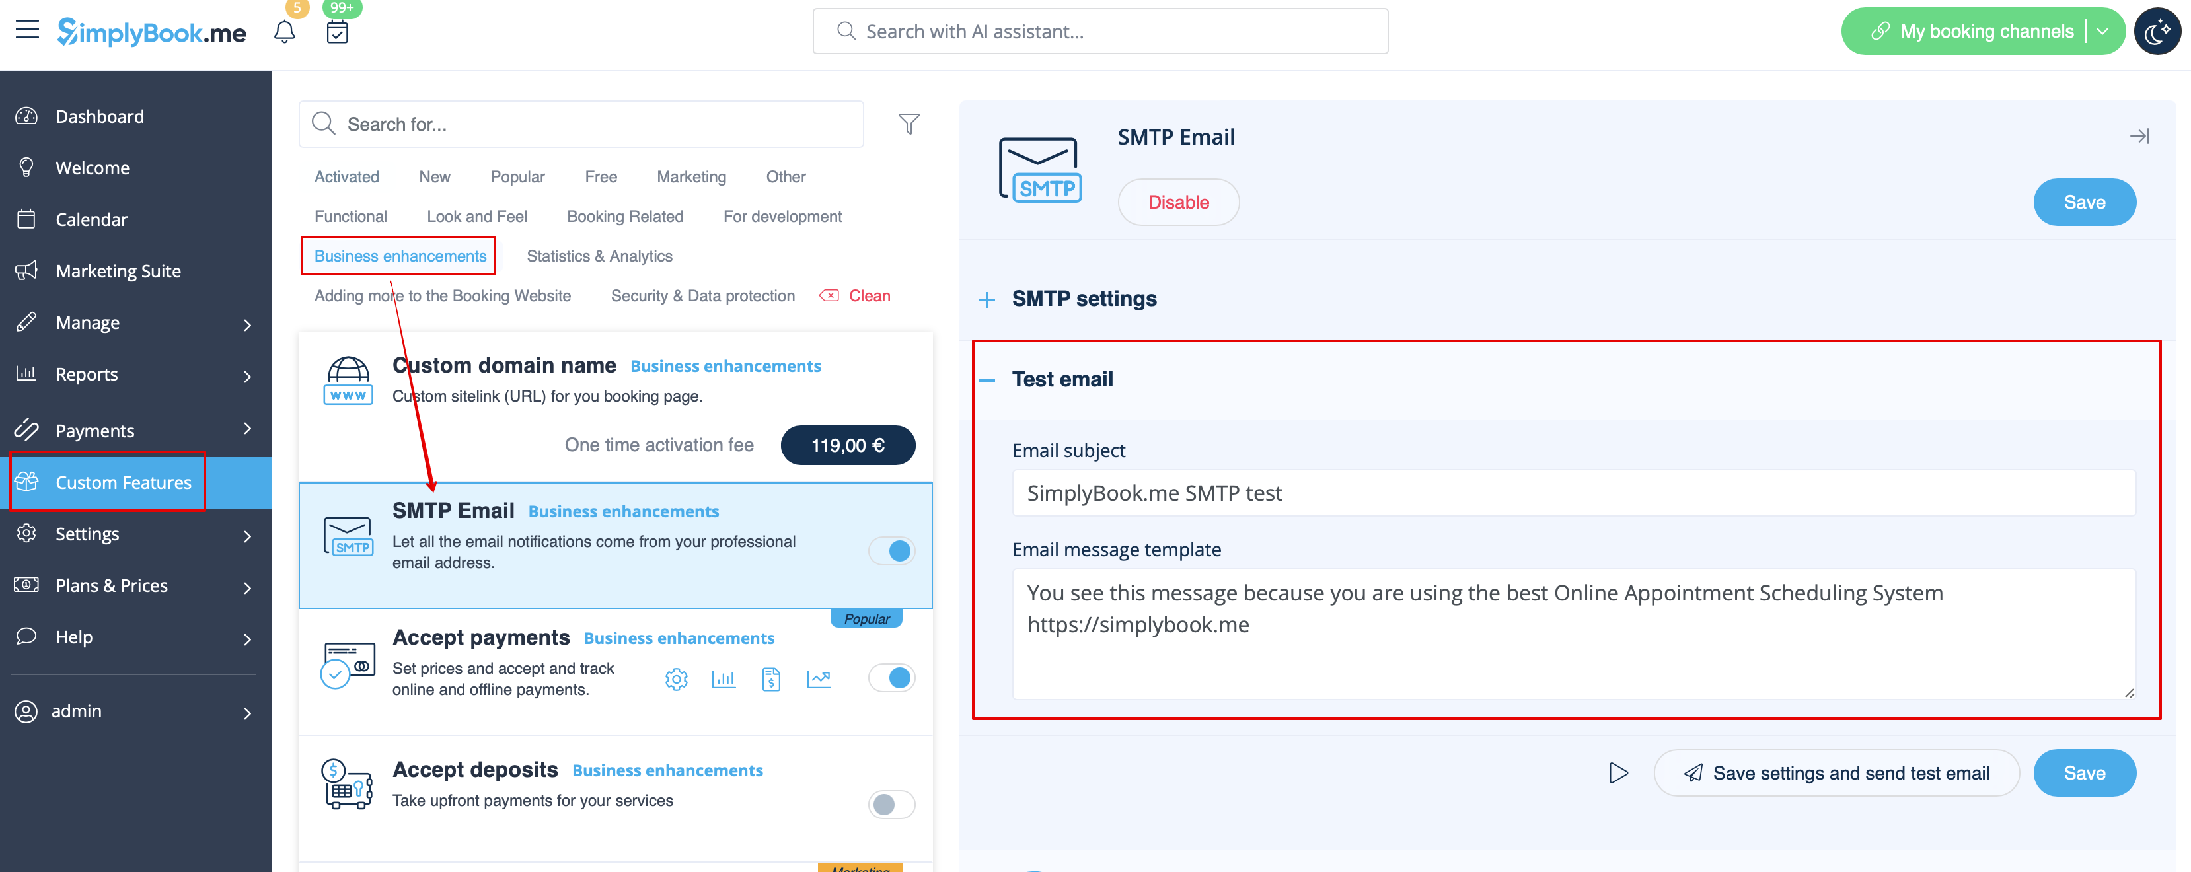This screenshot has height=872, width=2191.
Task: Select the Marketing filter tab
Action: (692, 177)
